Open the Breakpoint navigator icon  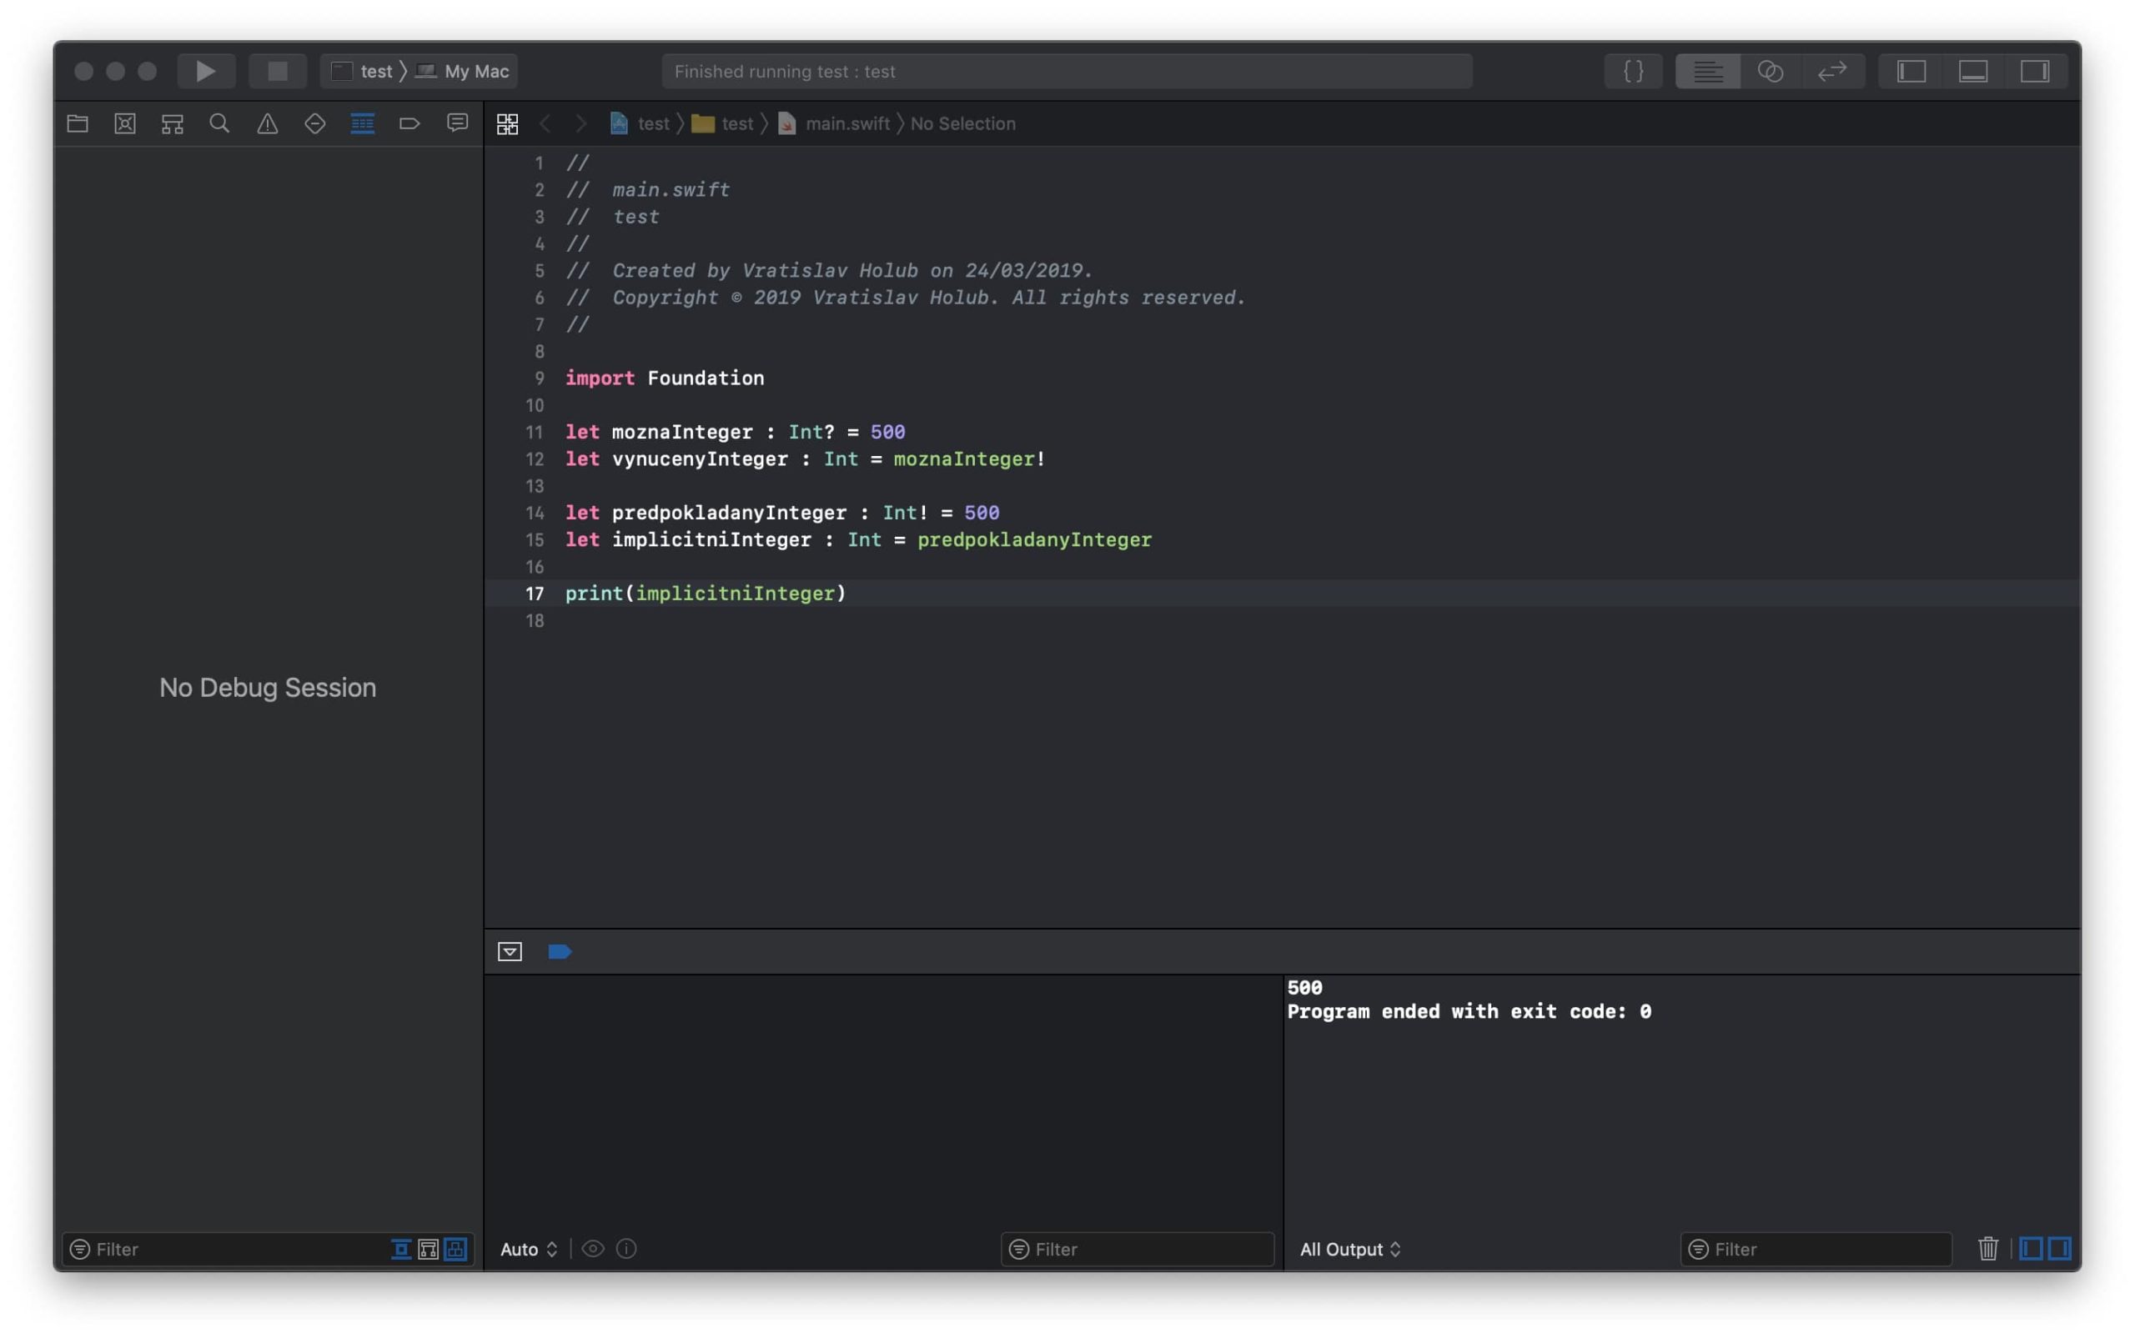(409, 124)
